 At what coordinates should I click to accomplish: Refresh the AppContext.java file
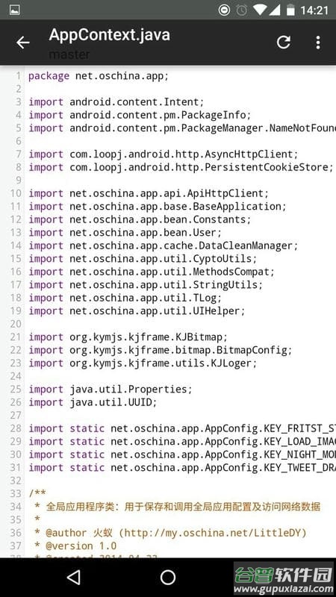pyautogui.click(x=284, y=43)
